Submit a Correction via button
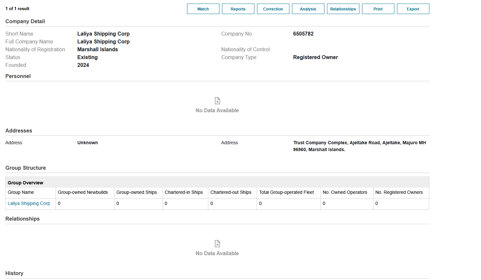 273,9
